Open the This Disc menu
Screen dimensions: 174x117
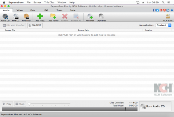point(49,3)
